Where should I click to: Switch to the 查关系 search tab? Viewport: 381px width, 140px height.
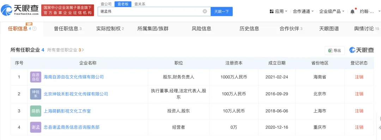click(x=140, y=4)
